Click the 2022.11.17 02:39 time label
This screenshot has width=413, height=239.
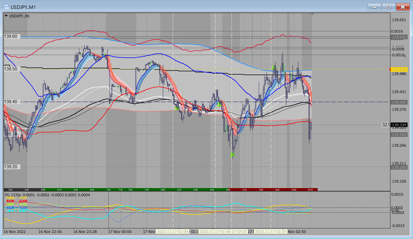click(271, 232)
